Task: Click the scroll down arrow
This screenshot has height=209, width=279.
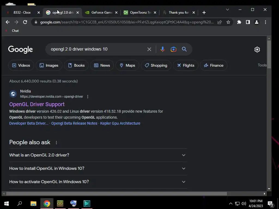Action: point(269,189)
